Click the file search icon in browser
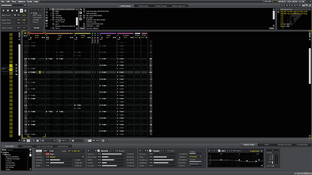312x175 pixels. [x=81, y=9]
